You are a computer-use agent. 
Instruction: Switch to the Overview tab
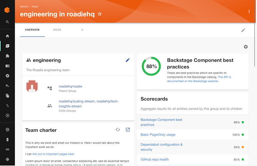point(32,30)
